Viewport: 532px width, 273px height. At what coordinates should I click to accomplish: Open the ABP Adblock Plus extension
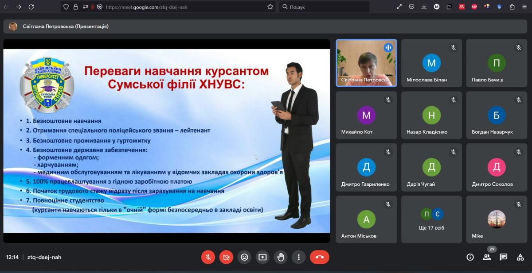click(474, 7)
